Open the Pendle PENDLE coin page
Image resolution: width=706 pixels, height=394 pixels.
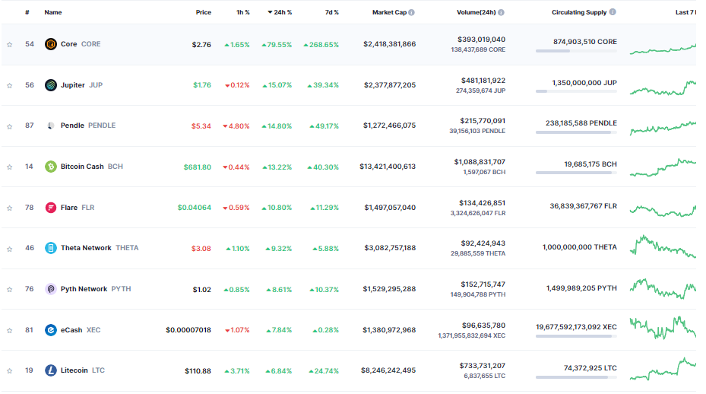pyautogui.click(x=88, y=126)
